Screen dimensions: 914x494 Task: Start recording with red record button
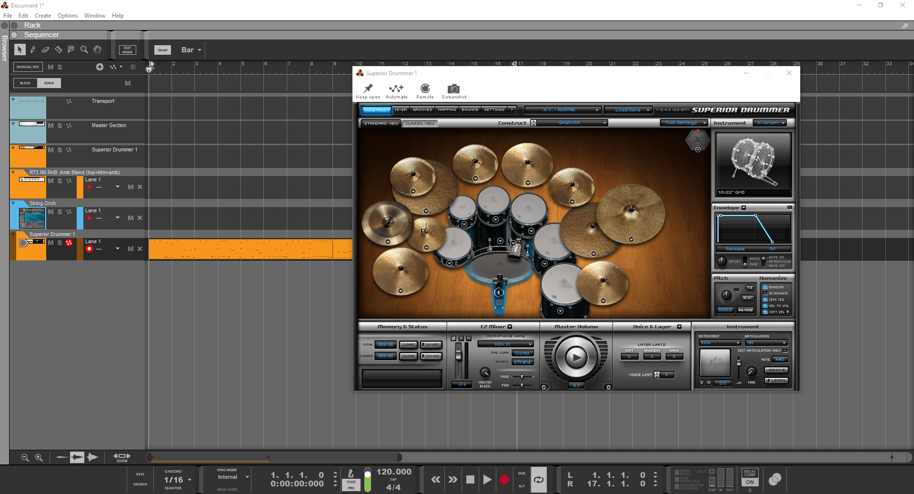point(504,480)
